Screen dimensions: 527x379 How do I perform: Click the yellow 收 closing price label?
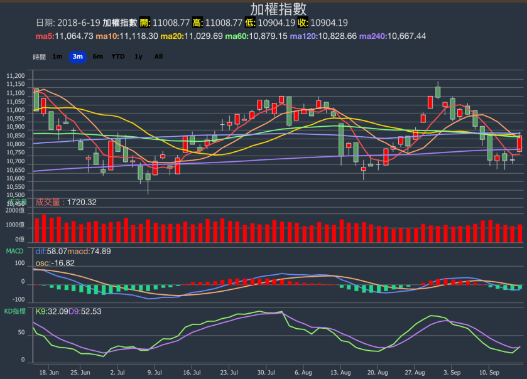[x=302, y=23]
